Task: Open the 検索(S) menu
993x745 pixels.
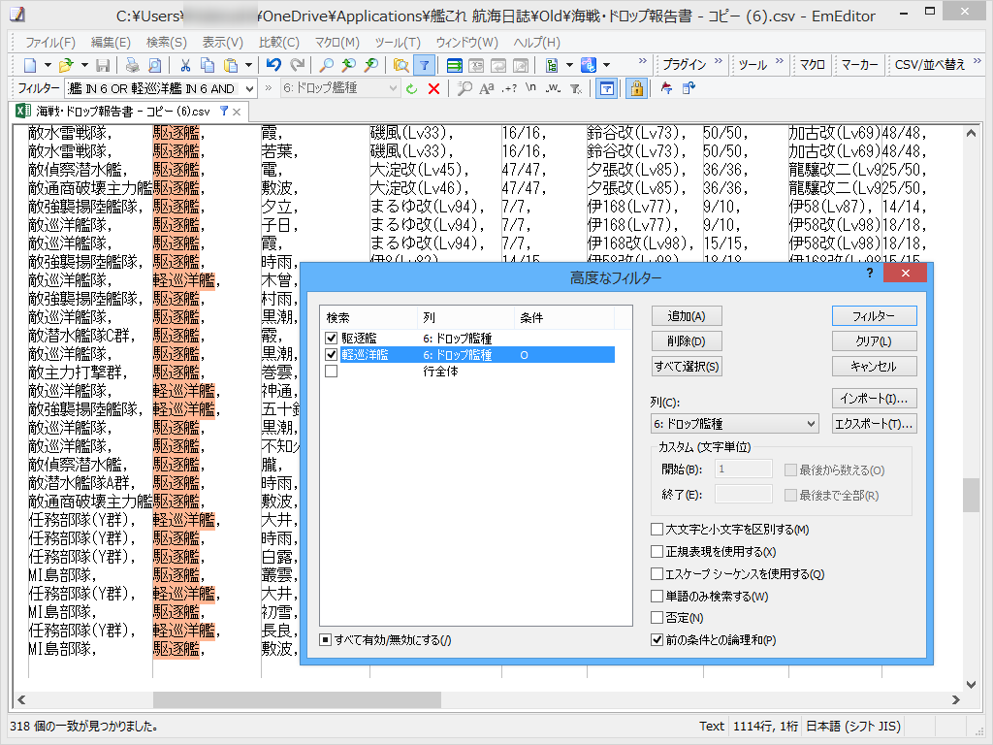Action: click(x=167, y=42)
